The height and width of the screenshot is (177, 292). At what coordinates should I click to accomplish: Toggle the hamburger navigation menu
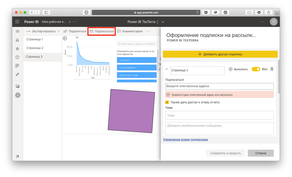18,31
